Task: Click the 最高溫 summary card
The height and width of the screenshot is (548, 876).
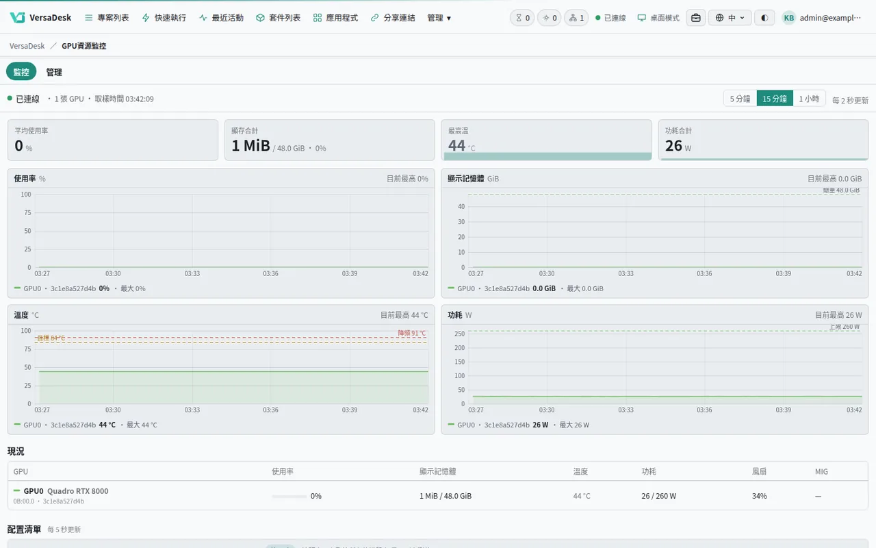Action: (547, 140)
